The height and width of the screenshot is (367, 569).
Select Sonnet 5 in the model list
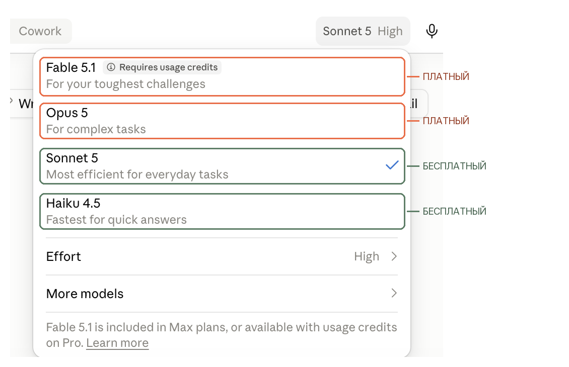pos(222,166)
